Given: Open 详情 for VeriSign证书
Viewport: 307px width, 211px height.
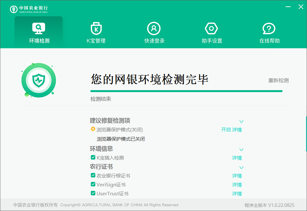Looking at the screenshot, I should point(237,185).
